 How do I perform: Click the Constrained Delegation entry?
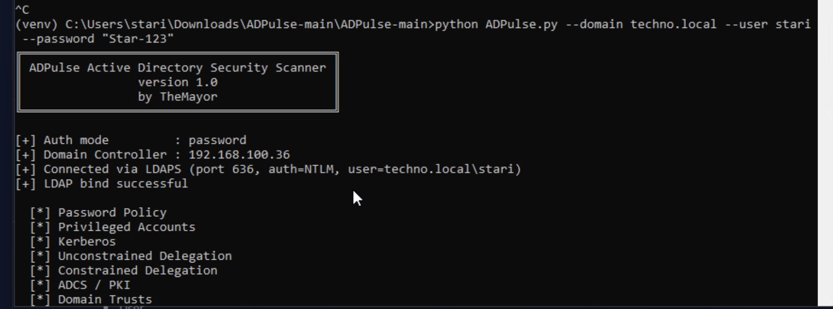[x=124, y=270]
